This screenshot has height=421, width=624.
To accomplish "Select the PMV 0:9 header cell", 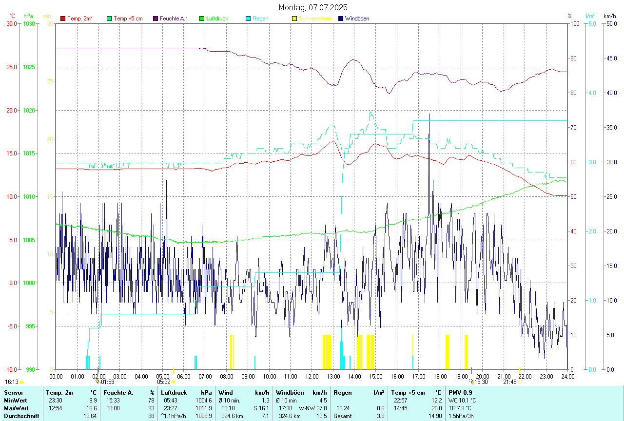I will click(461, 392).
